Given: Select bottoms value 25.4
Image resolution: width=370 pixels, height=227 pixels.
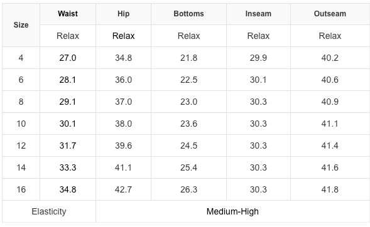Looking at the screenshot, I should [188, 167].
